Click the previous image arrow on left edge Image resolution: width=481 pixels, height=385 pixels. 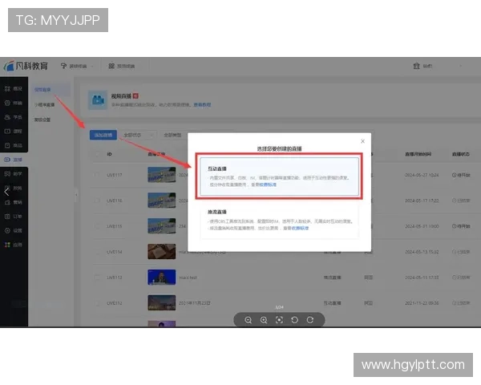click(x=6, y=191)
